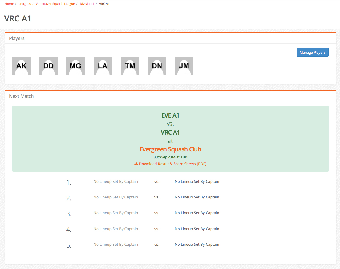Open Leagues breadcrumb link

(25, 4)
